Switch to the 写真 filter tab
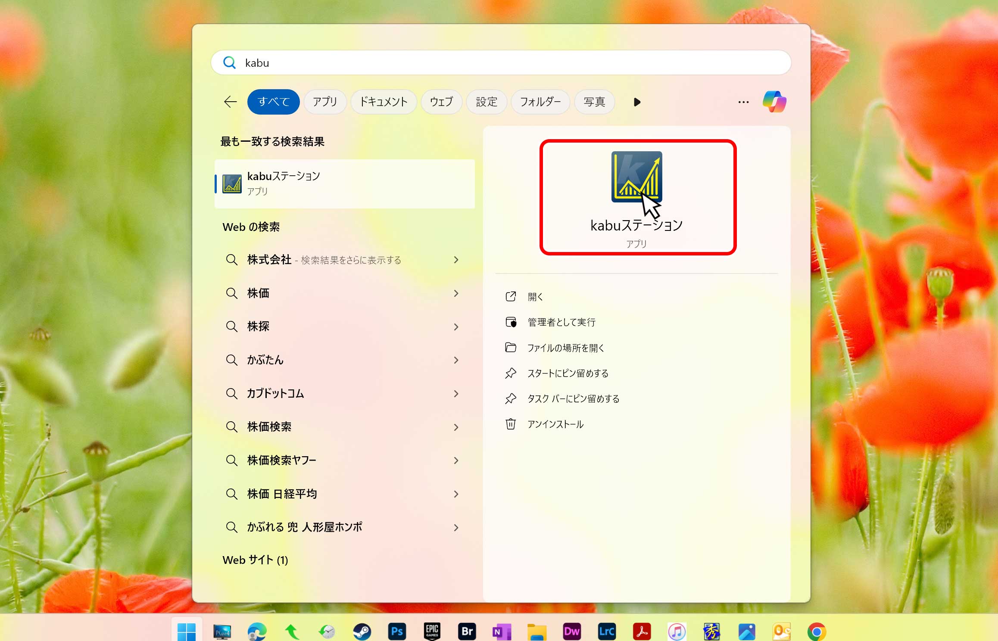Image resolution: width=998 pixels, height=641 pixels. (x=594, y=102)
